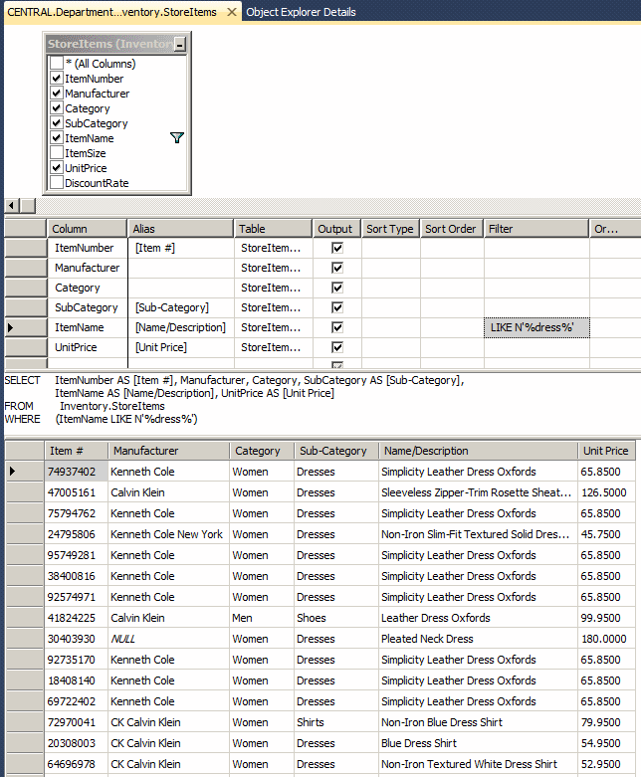Close the CENTRAL.Department StoreItems tab
Image resolution: width=641 pixels, height=777 pixels.
[231, 12]
